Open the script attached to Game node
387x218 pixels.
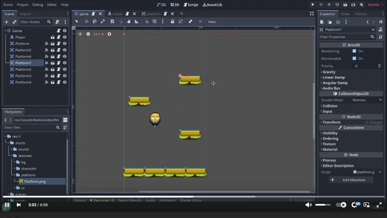(x=59, y=31)
